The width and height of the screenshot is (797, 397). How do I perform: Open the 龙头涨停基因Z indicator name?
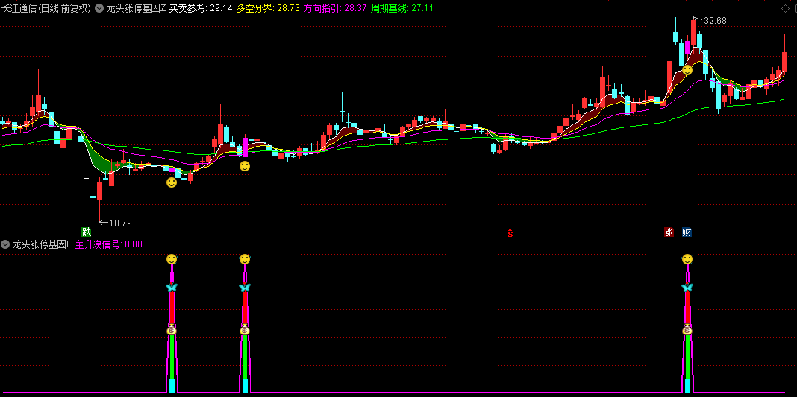pos(135,9)
